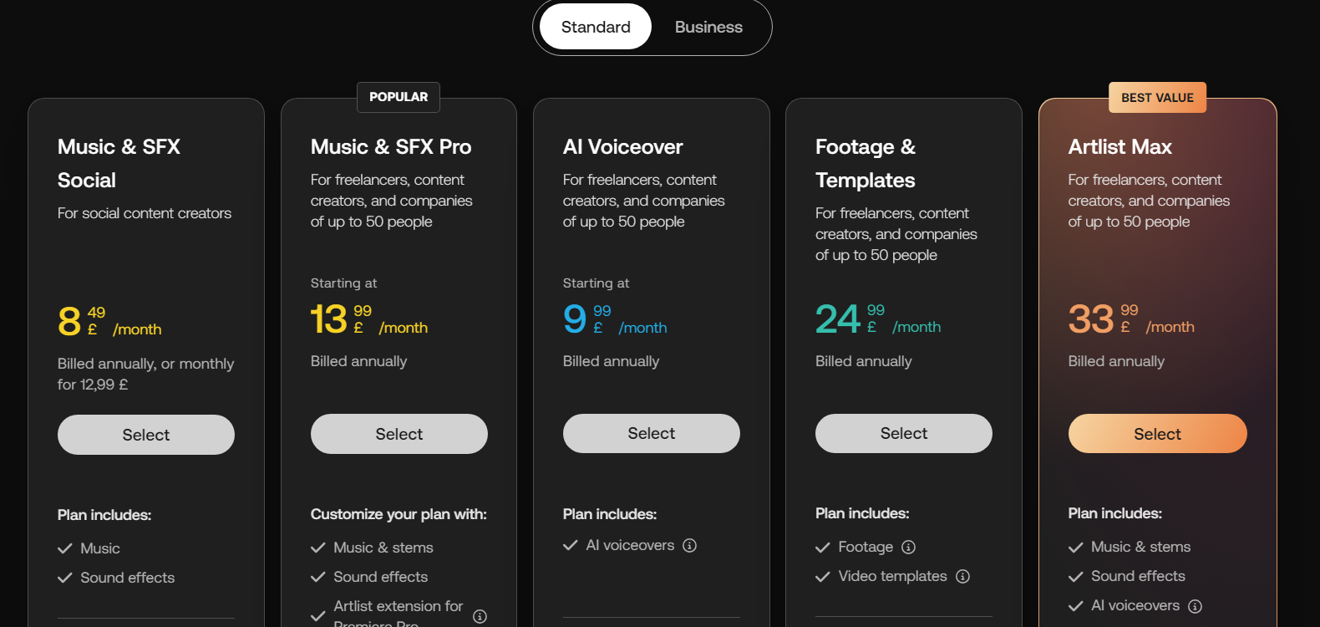Viewport: 1320px width, 627px height.
Task: Click info icon for Artlist extension for Premiere Pro
Action: (480, 616)
